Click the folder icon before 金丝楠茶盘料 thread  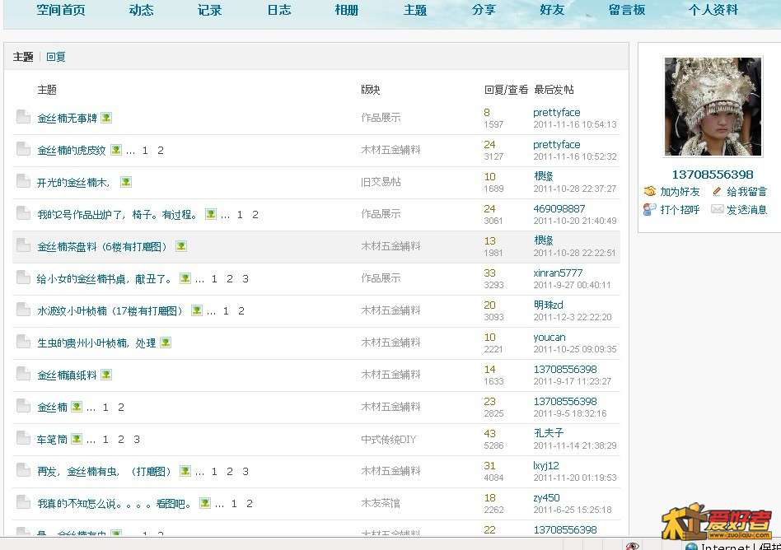click(23, 245)
